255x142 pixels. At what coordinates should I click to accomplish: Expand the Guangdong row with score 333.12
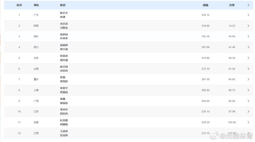248,15
